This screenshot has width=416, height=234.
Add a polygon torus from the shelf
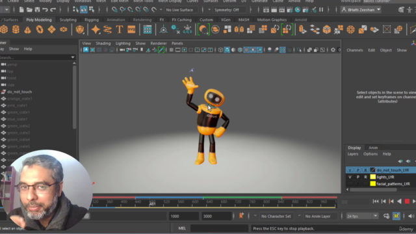pos(40,29)
